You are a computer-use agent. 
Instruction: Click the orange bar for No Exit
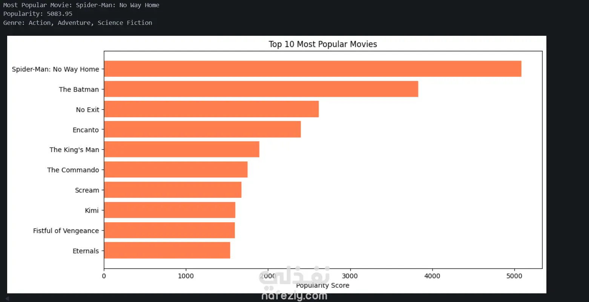[x=211, y=109]
